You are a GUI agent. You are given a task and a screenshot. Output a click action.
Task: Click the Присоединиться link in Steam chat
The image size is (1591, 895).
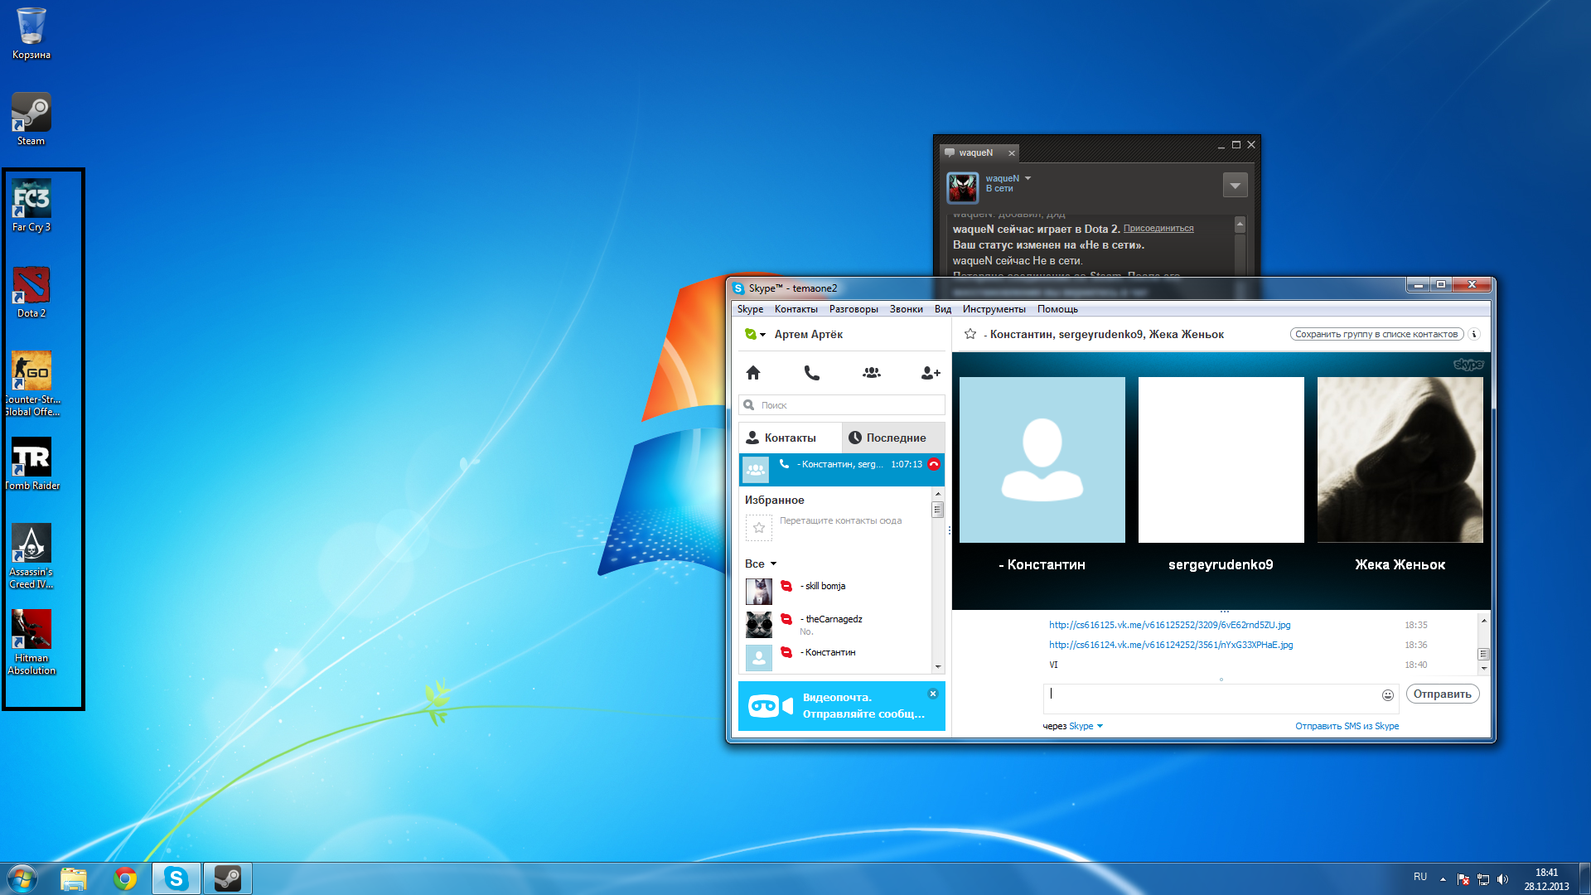tap(1158, 229)
